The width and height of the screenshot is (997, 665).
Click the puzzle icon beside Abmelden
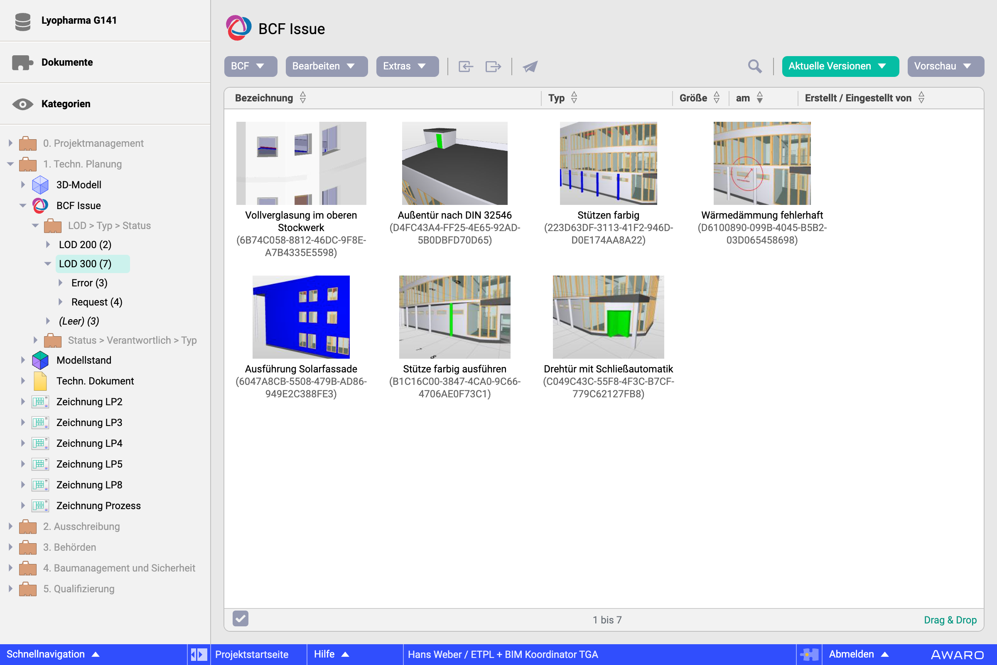809,654
